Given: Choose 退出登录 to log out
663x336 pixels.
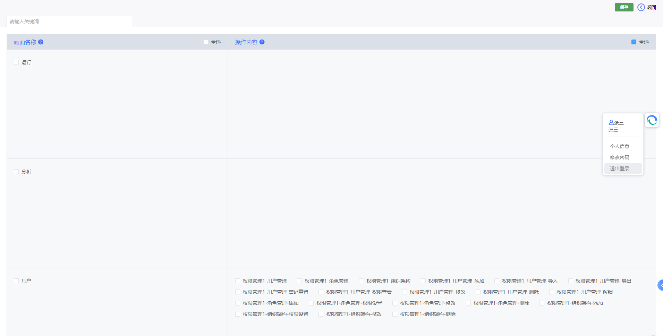Looking at the screenshot, I should (619, 169).
